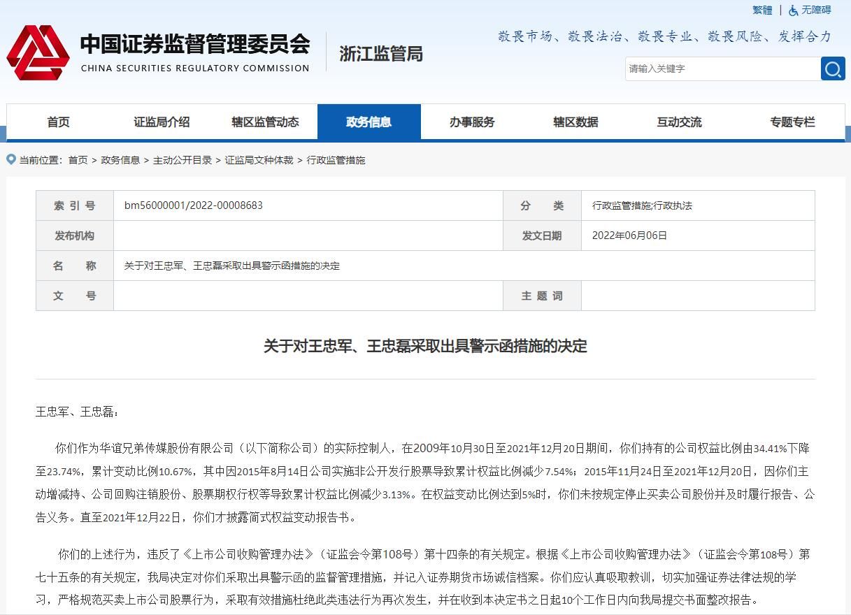
Task: Click the magnifier search icon button
Action: pos(832,68)
